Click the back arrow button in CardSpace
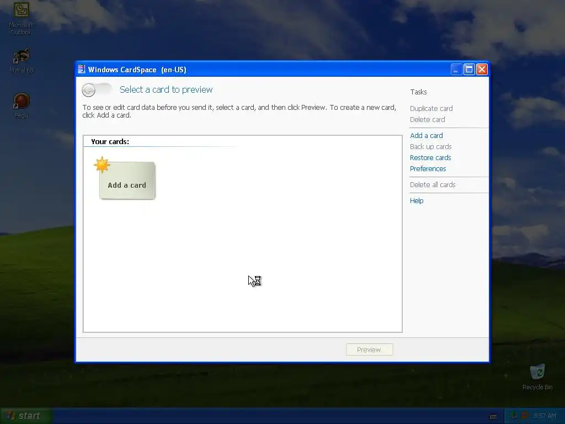 pyautogui.click(x=89, y=90)
